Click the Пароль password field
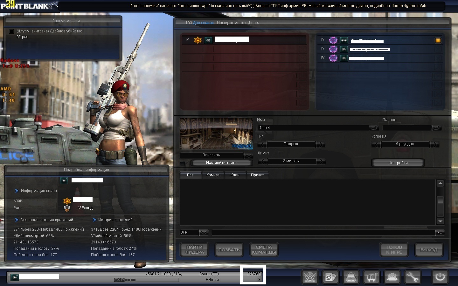The height and width of the screenshot is (286, 458). coord(407,128)
